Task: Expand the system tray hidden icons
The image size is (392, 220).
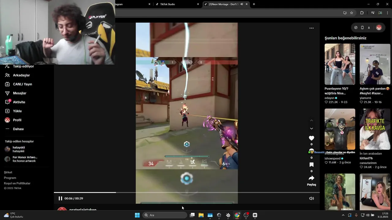Action: tap(343, 215)
